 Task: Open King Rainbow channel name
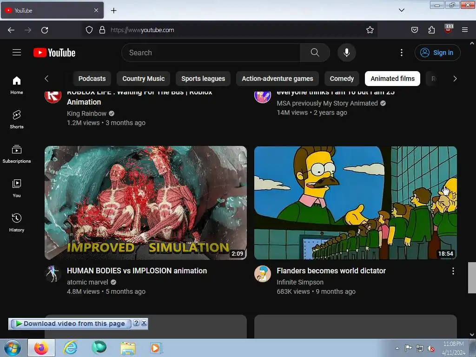coord(86,113)
